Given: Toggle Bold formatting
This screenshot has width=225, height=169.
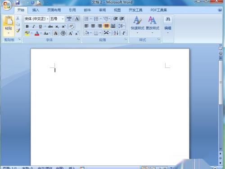Looking at the screenshot, I should [x=27, y=27].
